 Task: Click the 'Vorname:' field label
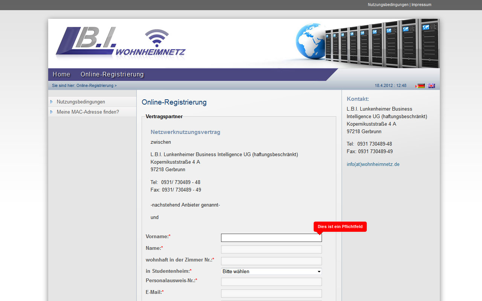click(x=158, y=237)
